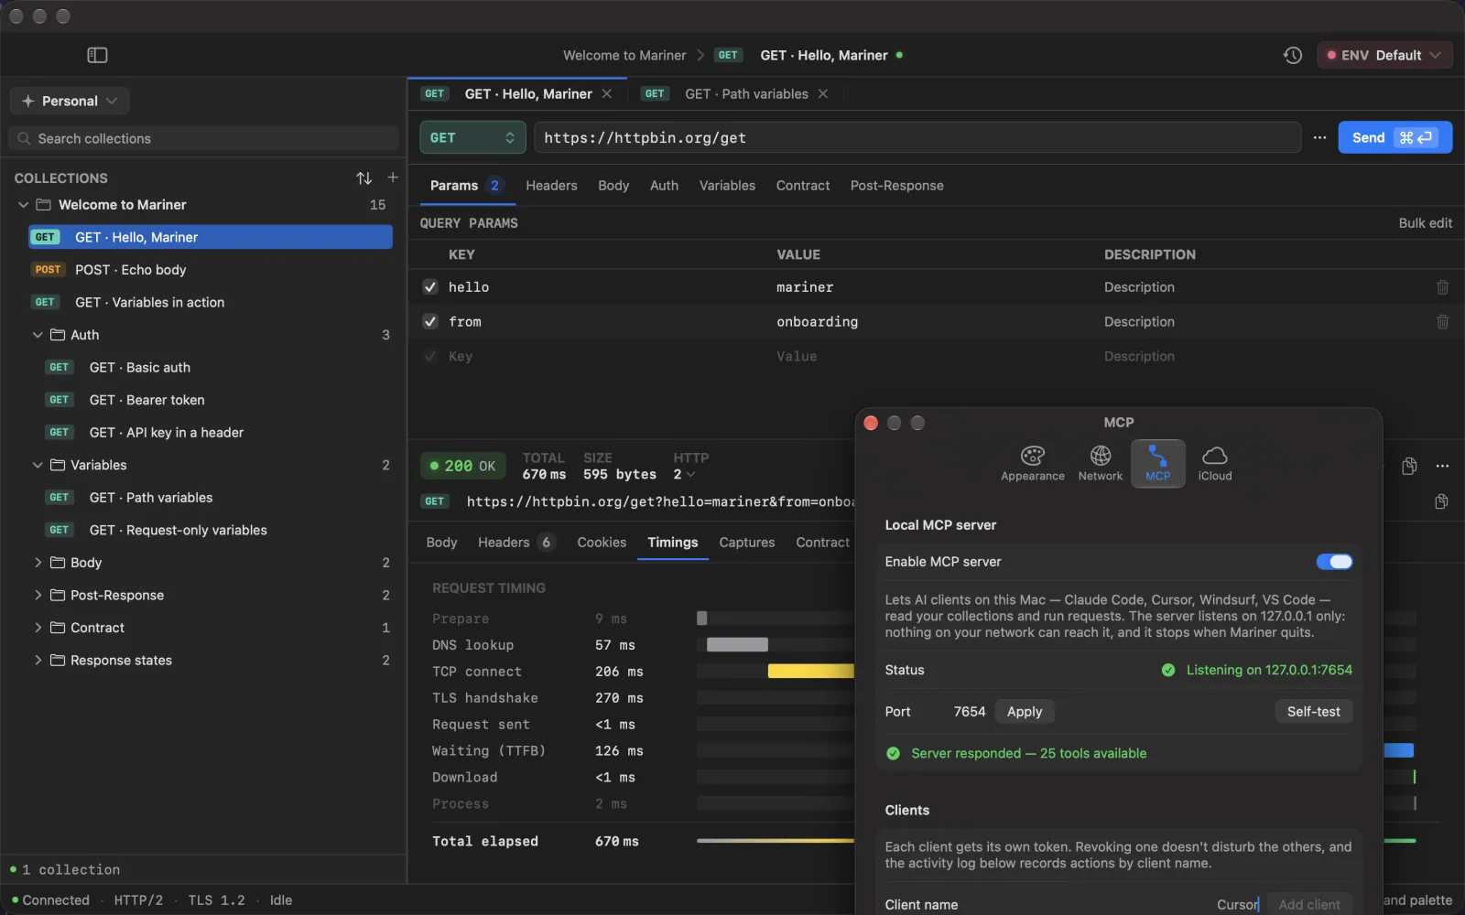Uncheck the from query param

(430, 322)
